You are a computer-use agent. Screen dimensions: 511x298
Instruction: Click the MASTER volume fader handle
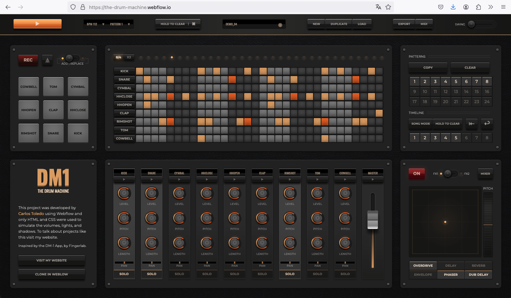click(373, 220)
